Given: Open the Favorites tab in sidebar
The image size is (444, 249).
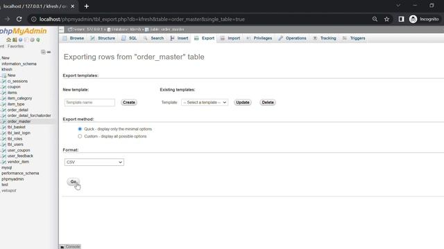Looking at the screenshot, I should coord(15,46).
